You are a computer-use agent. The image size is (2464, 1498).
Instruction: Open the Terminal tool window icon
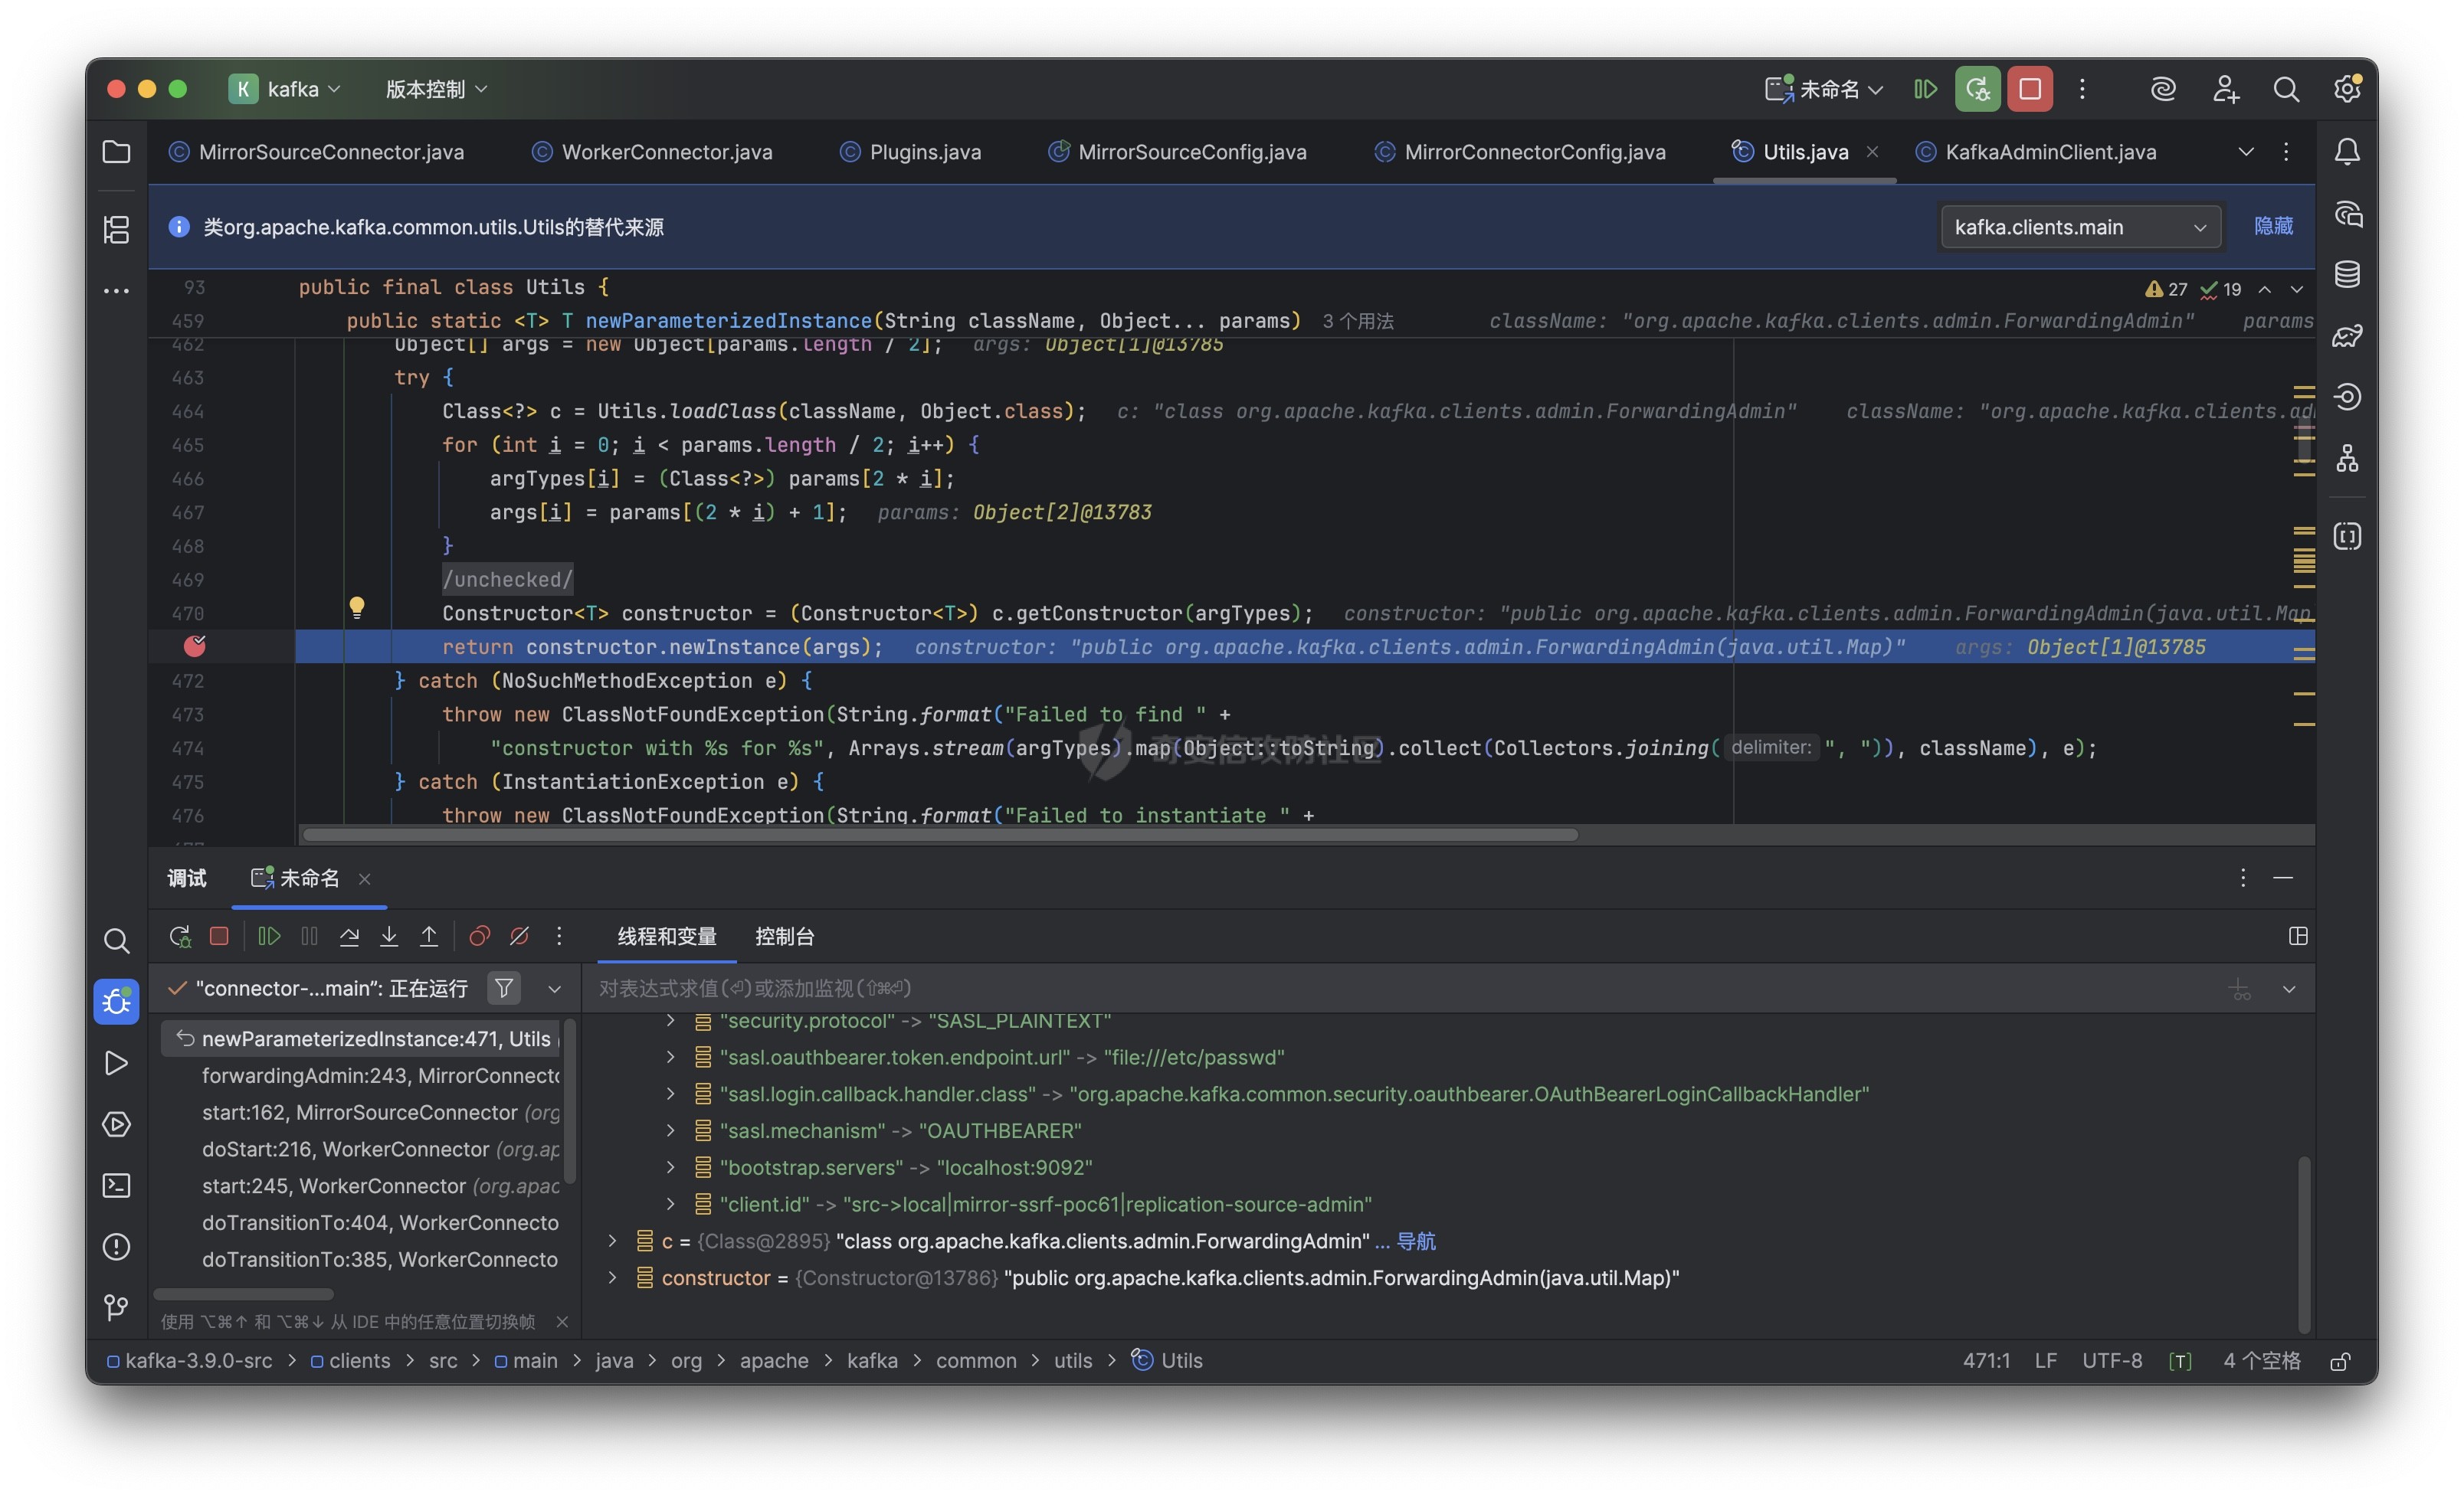coord(116,1186)
